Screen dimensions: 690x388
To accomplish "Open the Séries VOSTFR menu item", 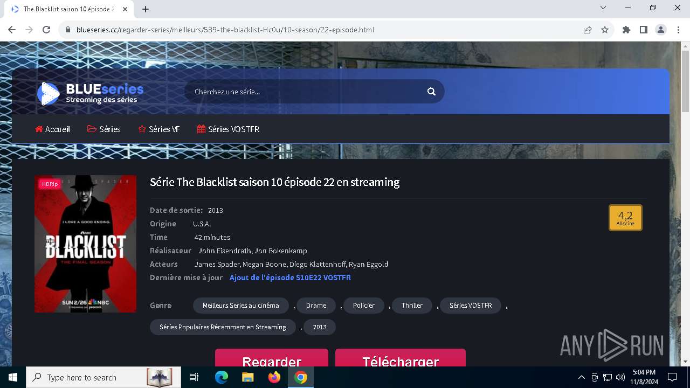I will pyautogui.click(x=229, y=129).
